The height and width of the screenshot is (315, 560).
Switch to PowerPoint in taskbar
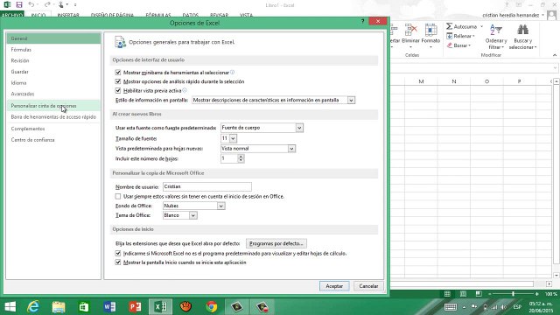coord(135,307)
